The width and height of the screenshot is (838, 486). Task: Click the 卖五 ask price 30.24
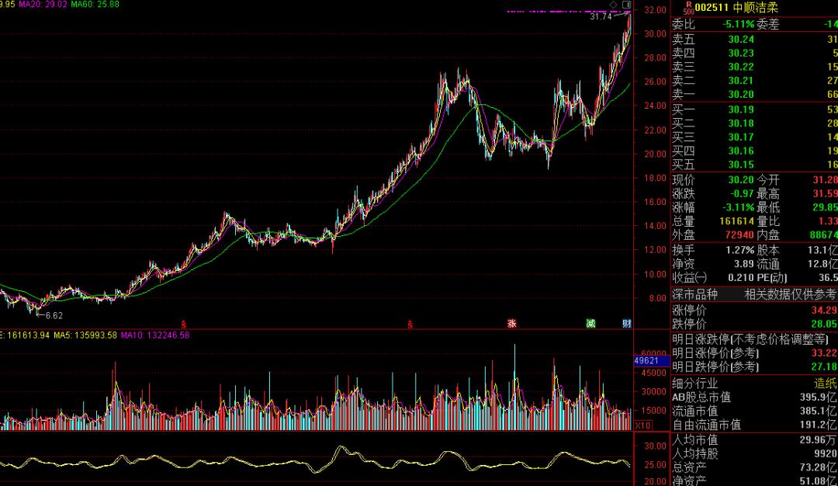tap(741, 39)
